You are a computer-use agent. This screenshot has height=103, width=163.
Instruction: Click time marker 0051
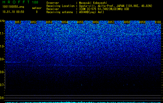[x=18, y=22]
